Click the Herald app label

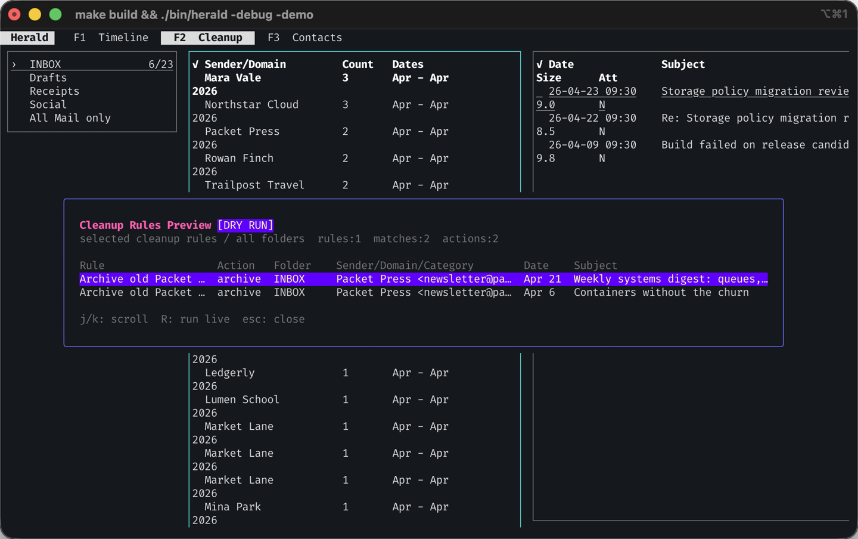pos(29,38)
